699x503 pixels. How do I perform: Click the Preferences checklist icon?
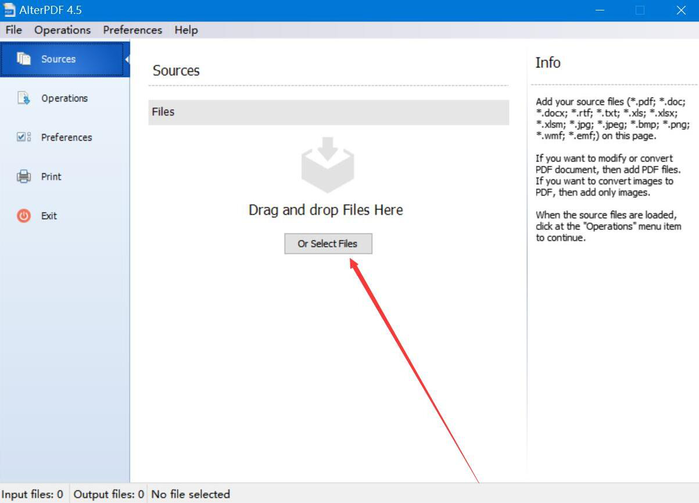coord(24,137)
